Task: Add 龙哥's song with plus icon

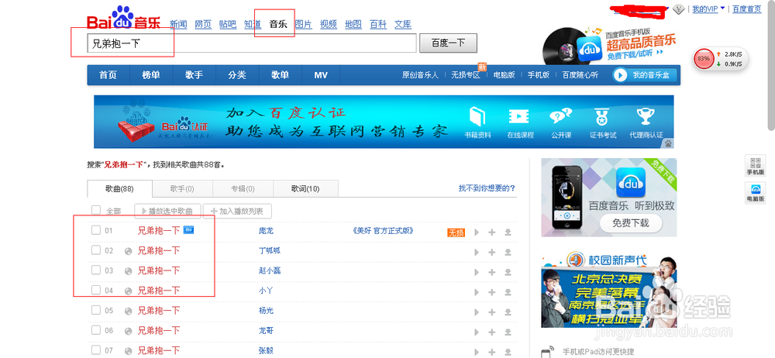Action: (x=492, y=332)
